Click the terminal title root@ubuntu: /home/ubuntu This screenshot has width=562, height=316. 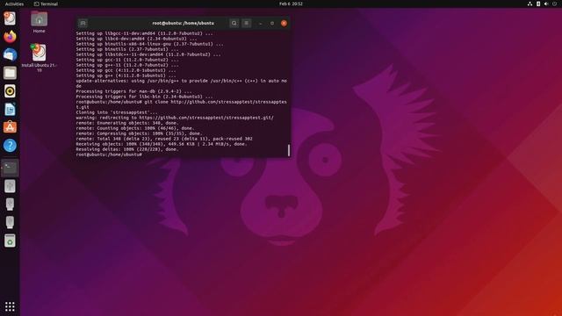tap(184, 24)
